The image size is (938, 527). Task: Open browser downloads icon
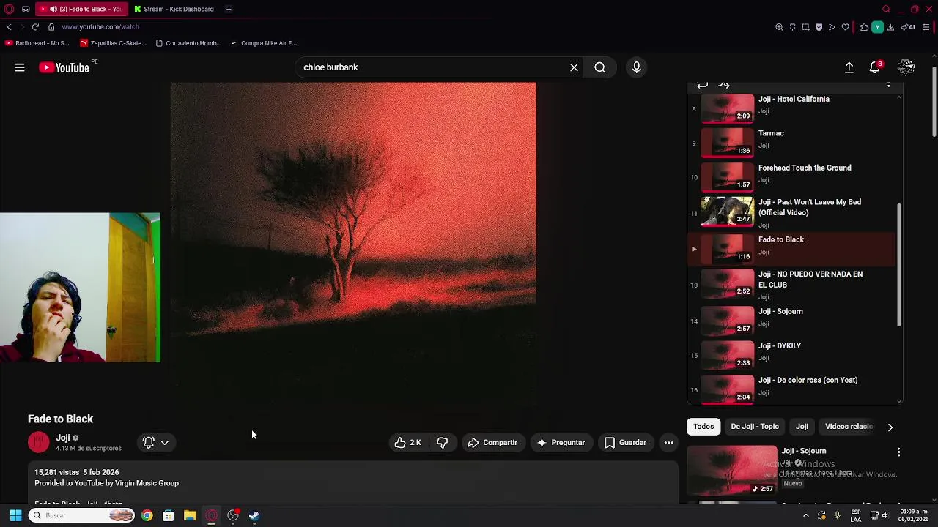(890, 27)
